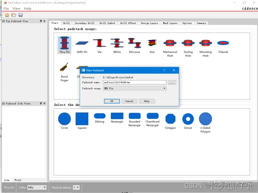Select the Oblong pad geometry
Viewport: 258px width, 193px height.
coord(100,118)
